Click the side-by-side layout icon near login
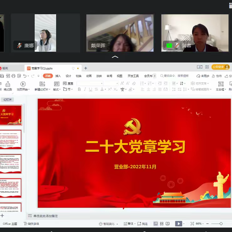 pos(200,67)
